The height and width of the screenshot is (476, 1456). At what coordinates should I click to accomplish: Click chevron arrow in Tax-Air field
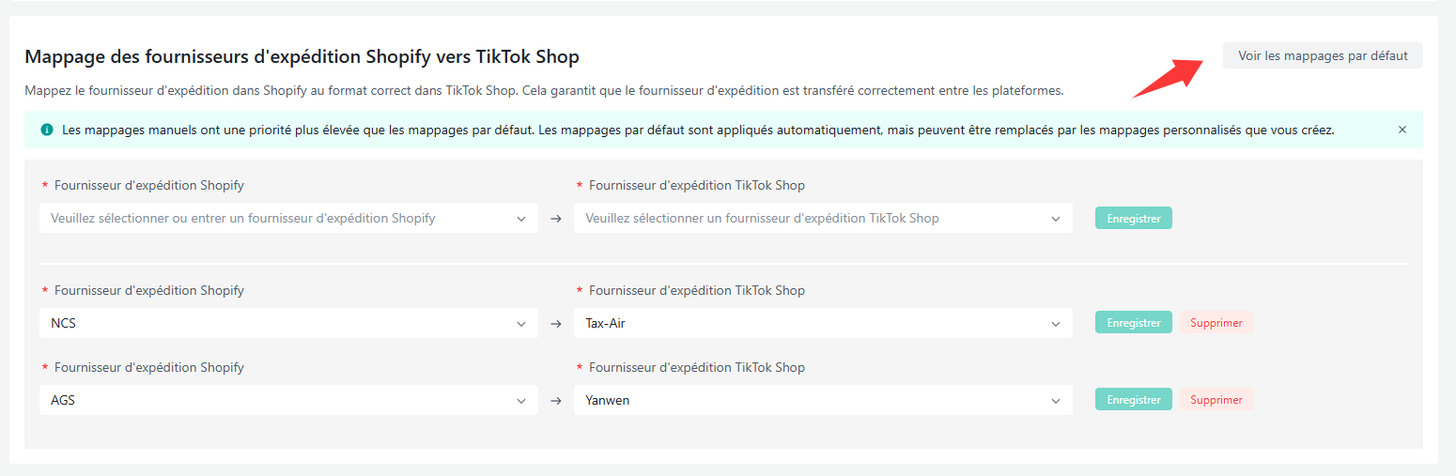point(1056,324)
